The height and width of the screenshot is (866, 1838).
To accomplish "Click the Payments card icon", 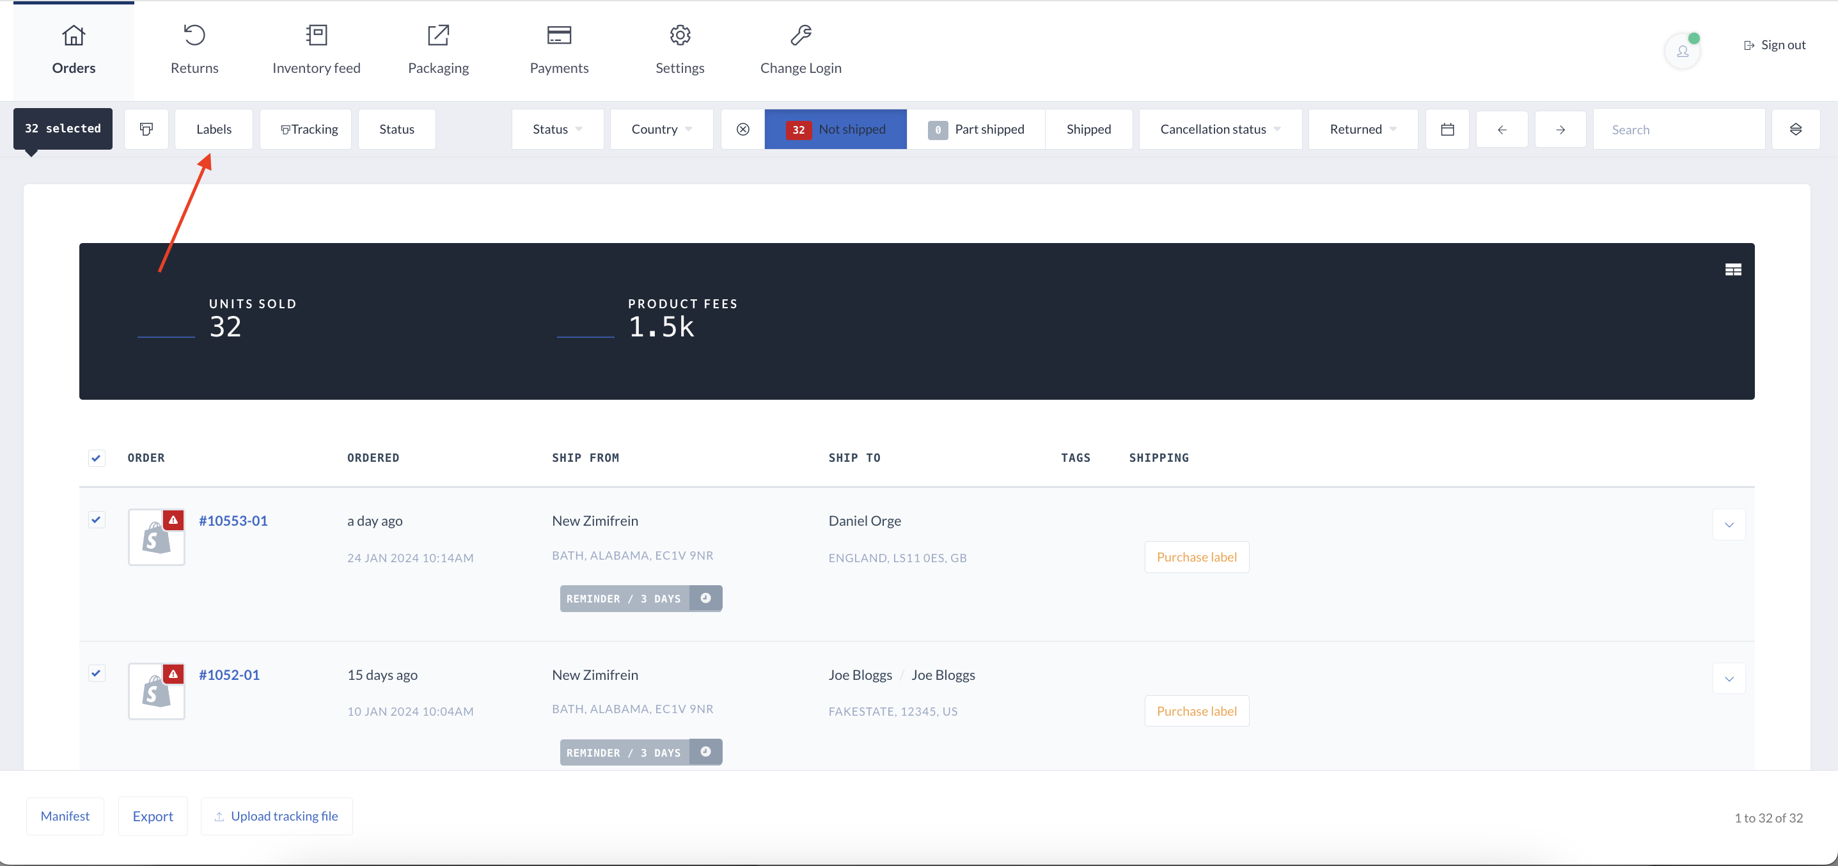I will click(x=559, y=35).
